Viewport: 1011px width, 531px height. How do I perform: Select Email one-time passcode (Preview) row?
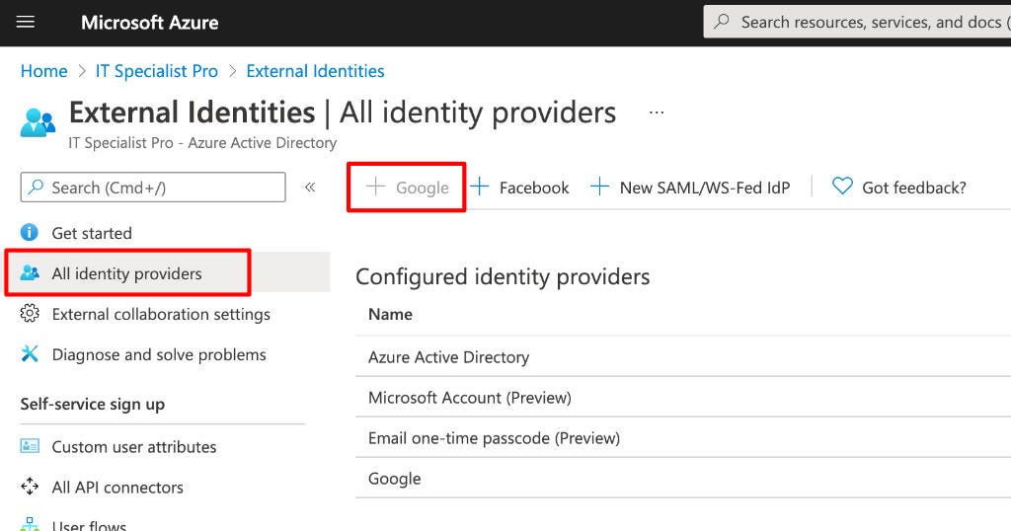pyautogui.click(x=683, y=437)
